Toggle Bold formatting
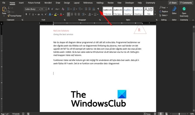Image resolution: width=195 pixels, height=115 pixels. (x=26, y=14)
